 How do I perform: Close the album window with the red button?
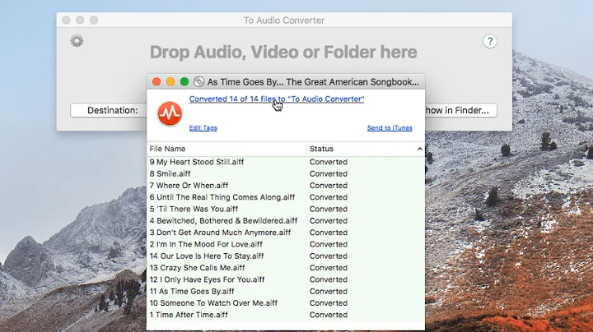(x=156, y=81)
